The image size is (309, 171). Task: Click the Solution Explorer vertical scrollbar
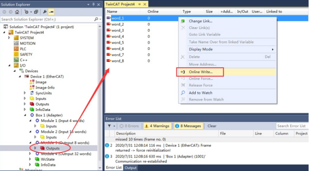pos(100,97)
